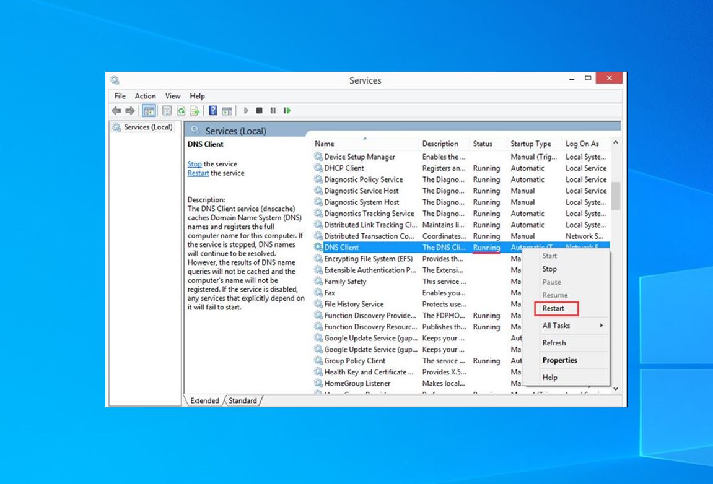Click the Stop the service link
Image resolution: width=713 pixels, height=484 pixels.
point(195,164)
